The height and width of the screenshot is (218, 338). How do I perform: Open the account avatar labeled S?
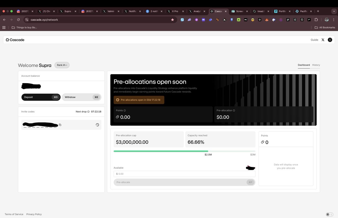pos(330,40)
